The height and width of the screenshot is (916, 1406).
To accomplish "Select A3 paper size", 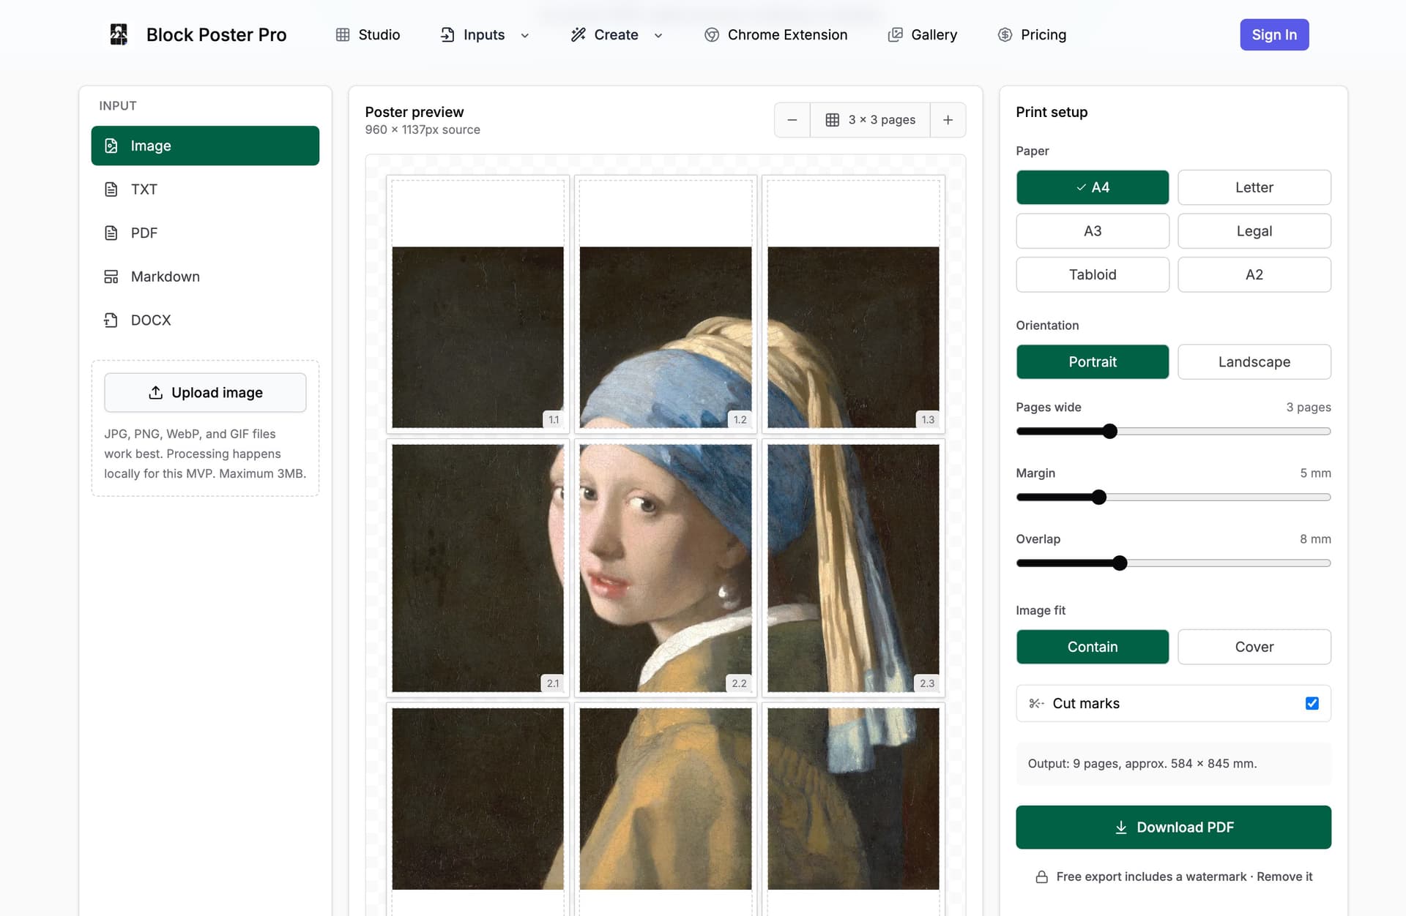I will click(x=1093, y=231).
